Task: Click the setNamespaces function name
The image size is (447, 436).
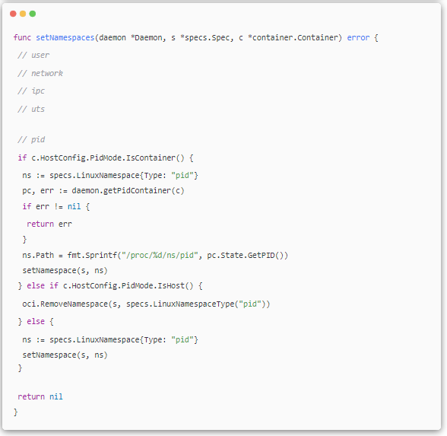Action: (x=65, y=38)
